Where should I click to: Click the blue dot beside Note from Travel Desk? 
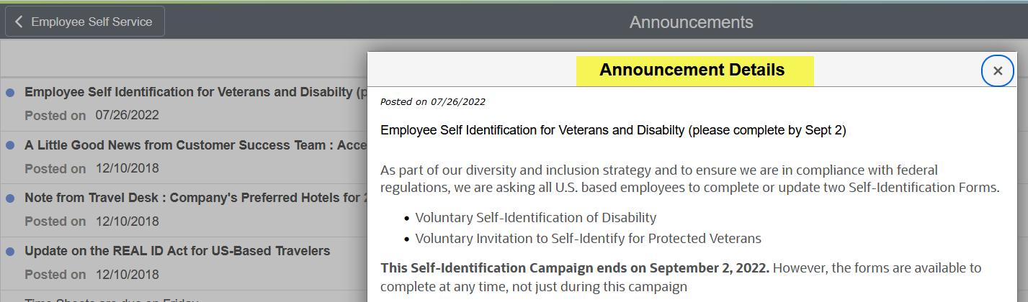[10, 198]
